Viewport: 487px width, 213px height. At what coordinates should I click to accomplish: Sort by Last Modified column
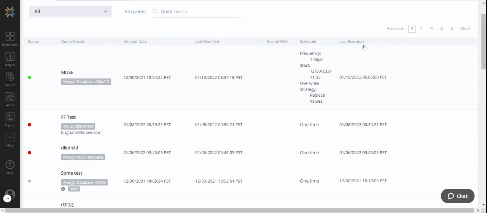point(207,42)
